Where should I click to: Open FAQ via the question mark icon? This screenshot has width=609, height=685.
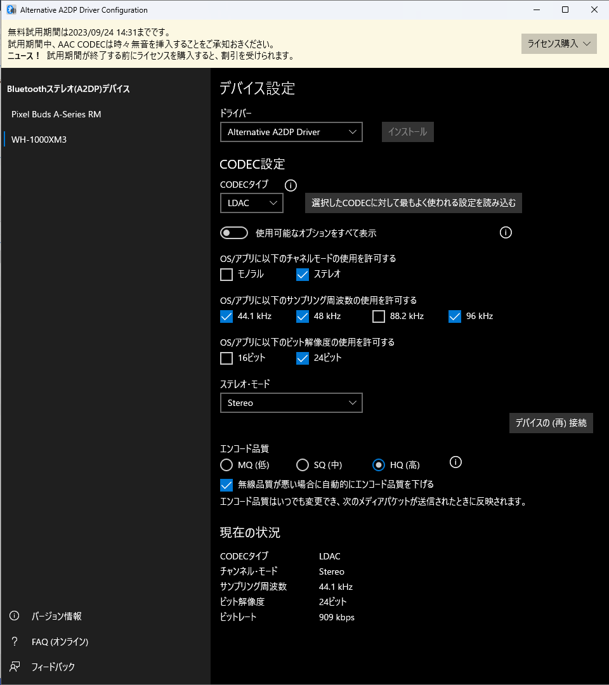(x=14, y=641)
